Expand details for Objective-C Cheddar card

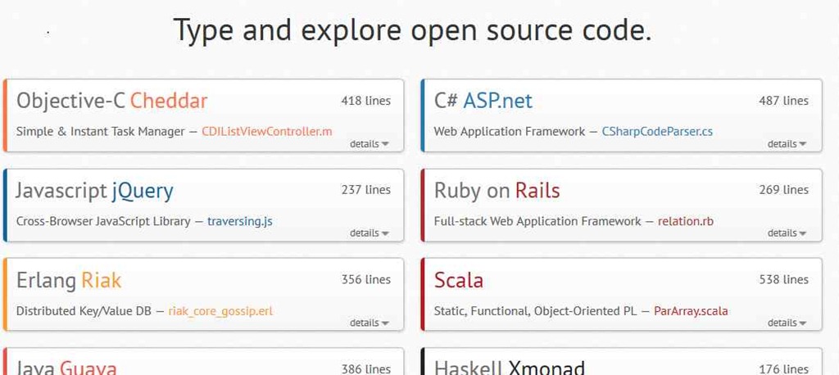pyautogui.click(x=369, y=144)
